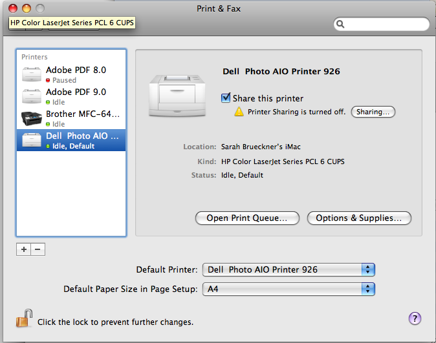
Task: Click the Adobe PDF 9.0 name
Action: tap(76, 92)
